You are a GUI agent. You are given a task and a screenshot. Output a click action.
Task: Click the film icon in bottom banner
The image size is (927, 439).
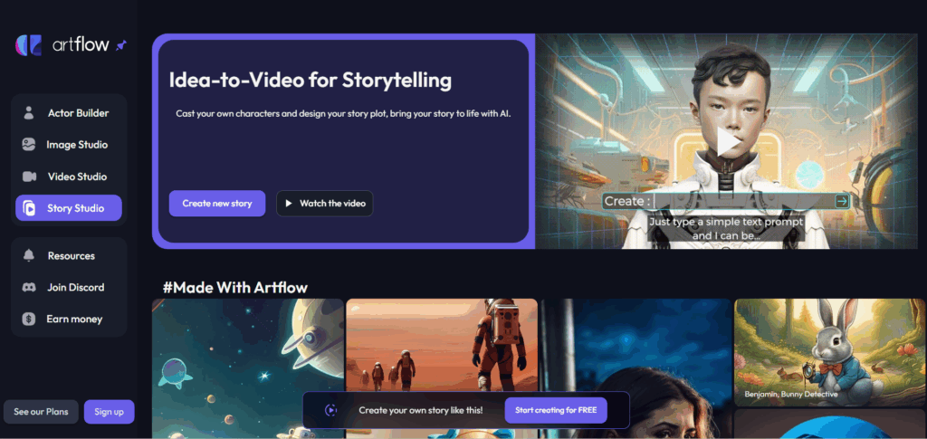click(x=331, y=409)
